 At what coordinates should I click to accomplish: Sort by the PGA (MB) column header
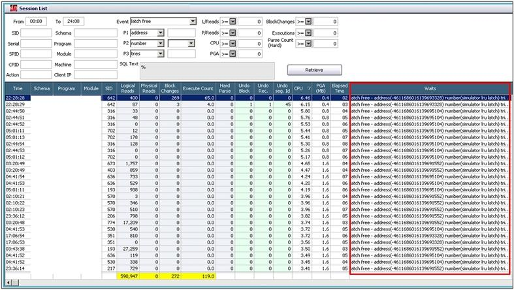tap(321, 88)
